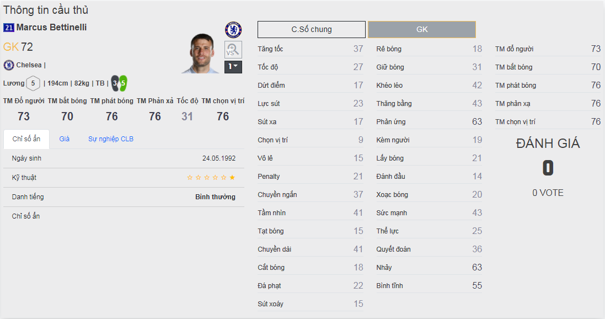The image size is (605, 319).
Task: Open the Giá tab
Action: (x=65, y=139)
